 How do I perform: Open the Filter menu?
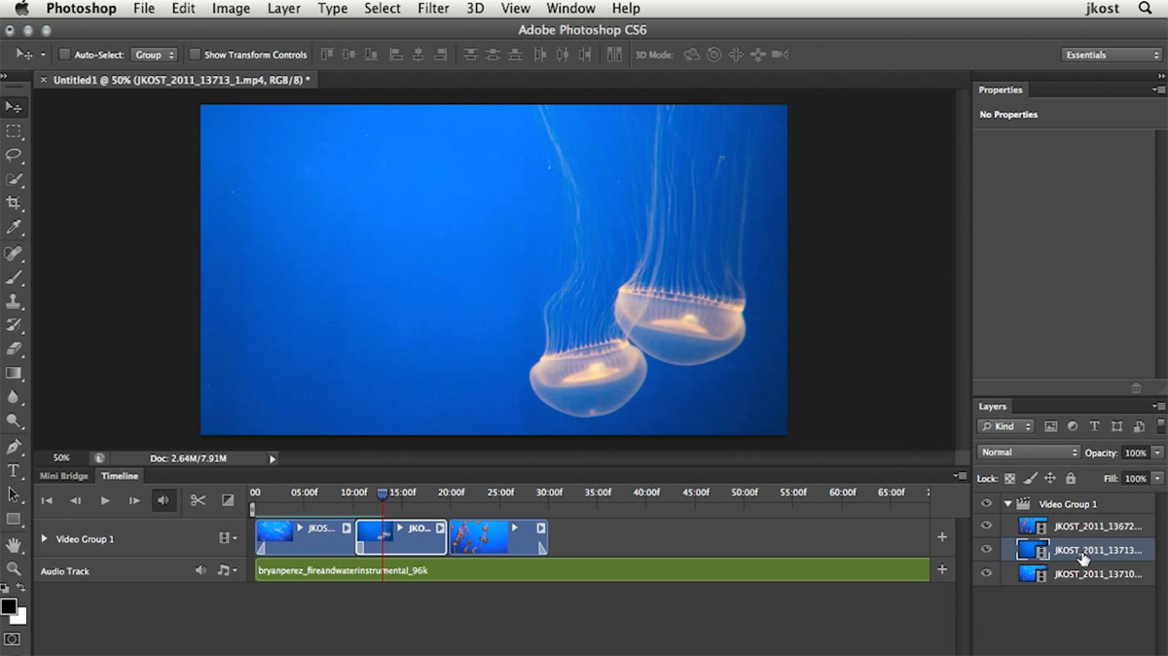[x=432, y=8]
